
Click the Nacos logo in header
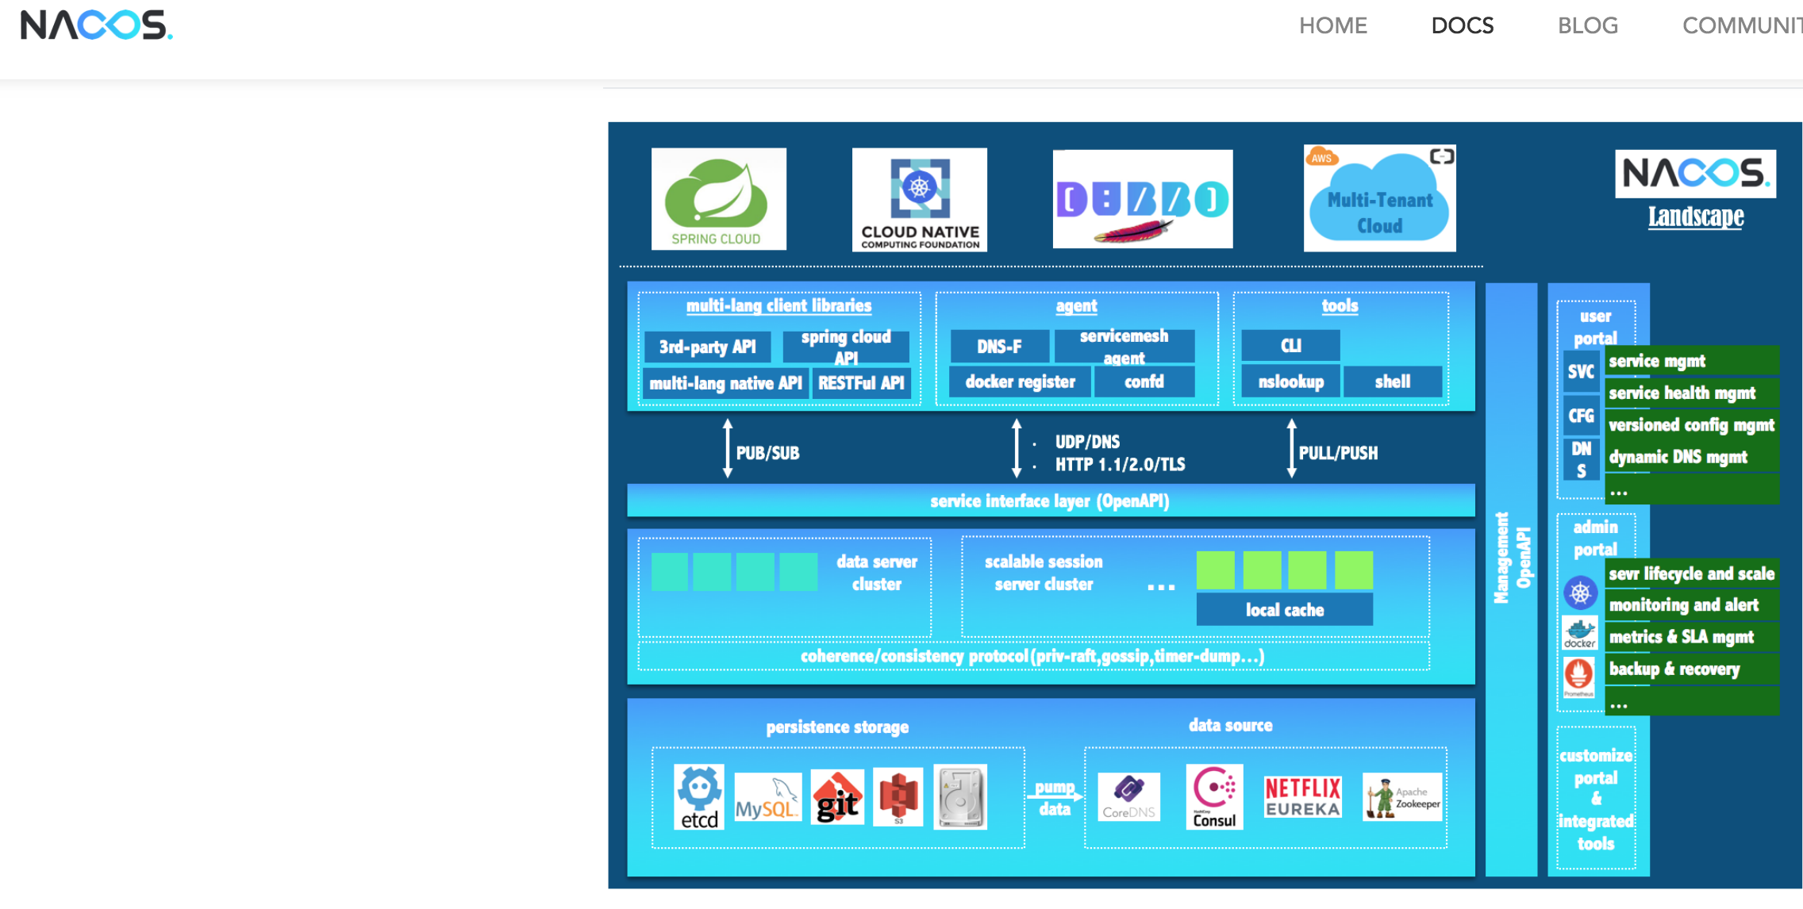point(96,25)
